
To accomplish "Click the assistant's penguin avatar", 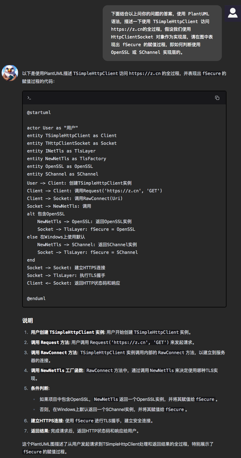I will pyautogui.click(x=10, y=73).
